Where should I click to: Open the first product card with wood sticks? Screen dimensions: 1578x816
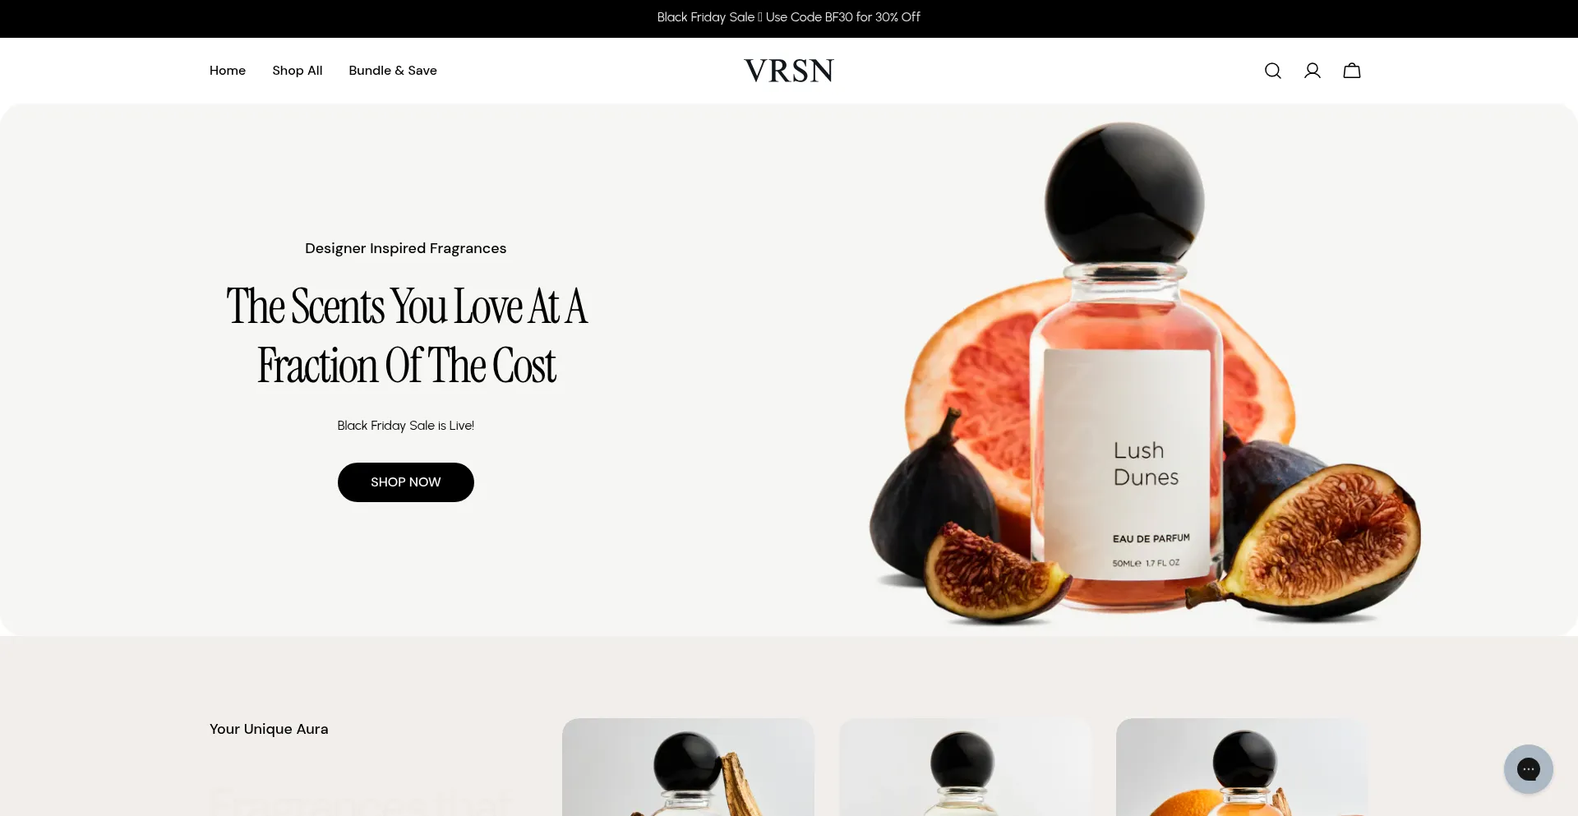688,768
